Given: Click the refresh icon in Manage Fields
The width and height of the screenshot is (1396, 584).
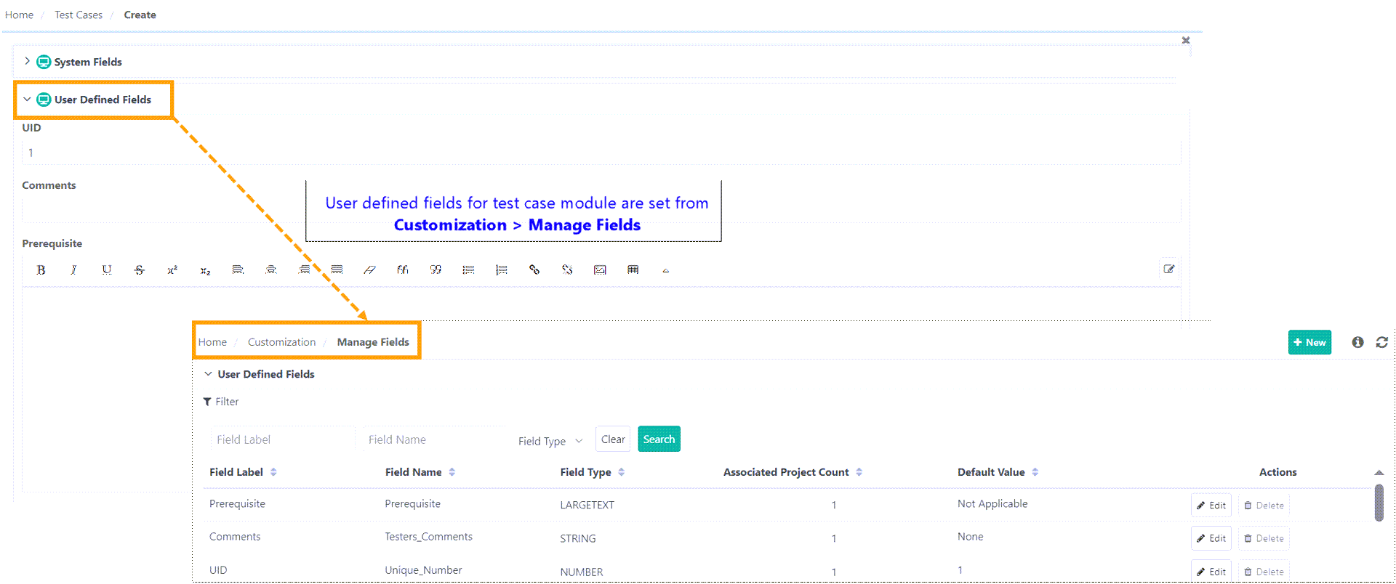Looking at the screenshot, I should click(1382, 342).
